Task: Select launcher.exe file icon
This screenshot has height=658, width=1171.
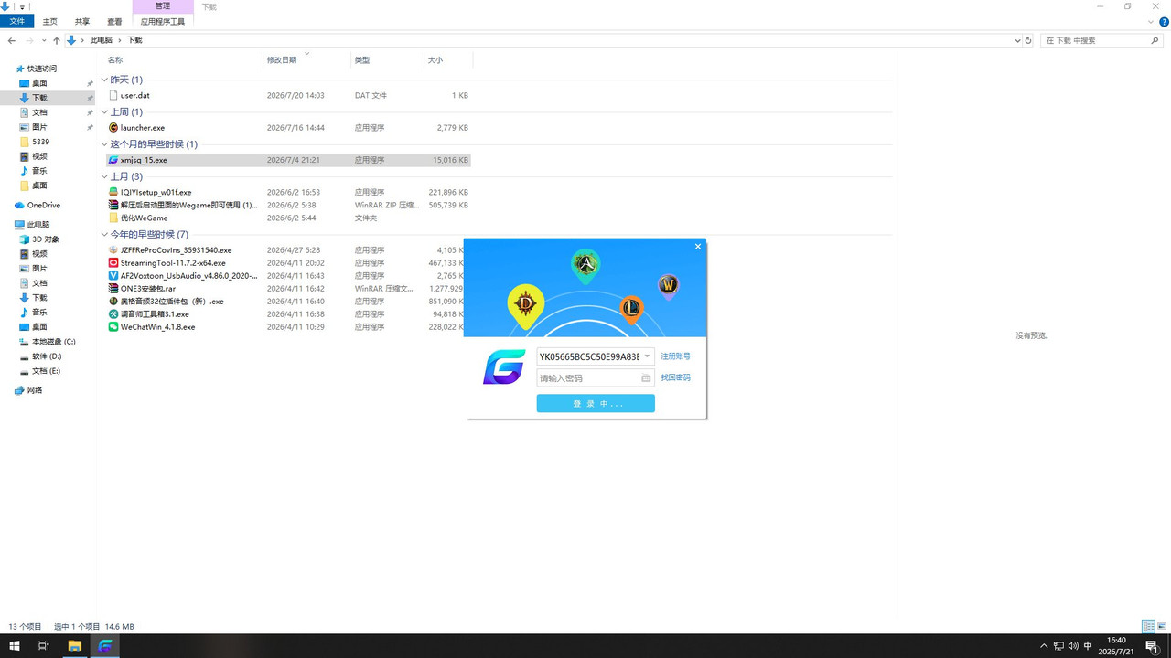Action: coord(113,128)
